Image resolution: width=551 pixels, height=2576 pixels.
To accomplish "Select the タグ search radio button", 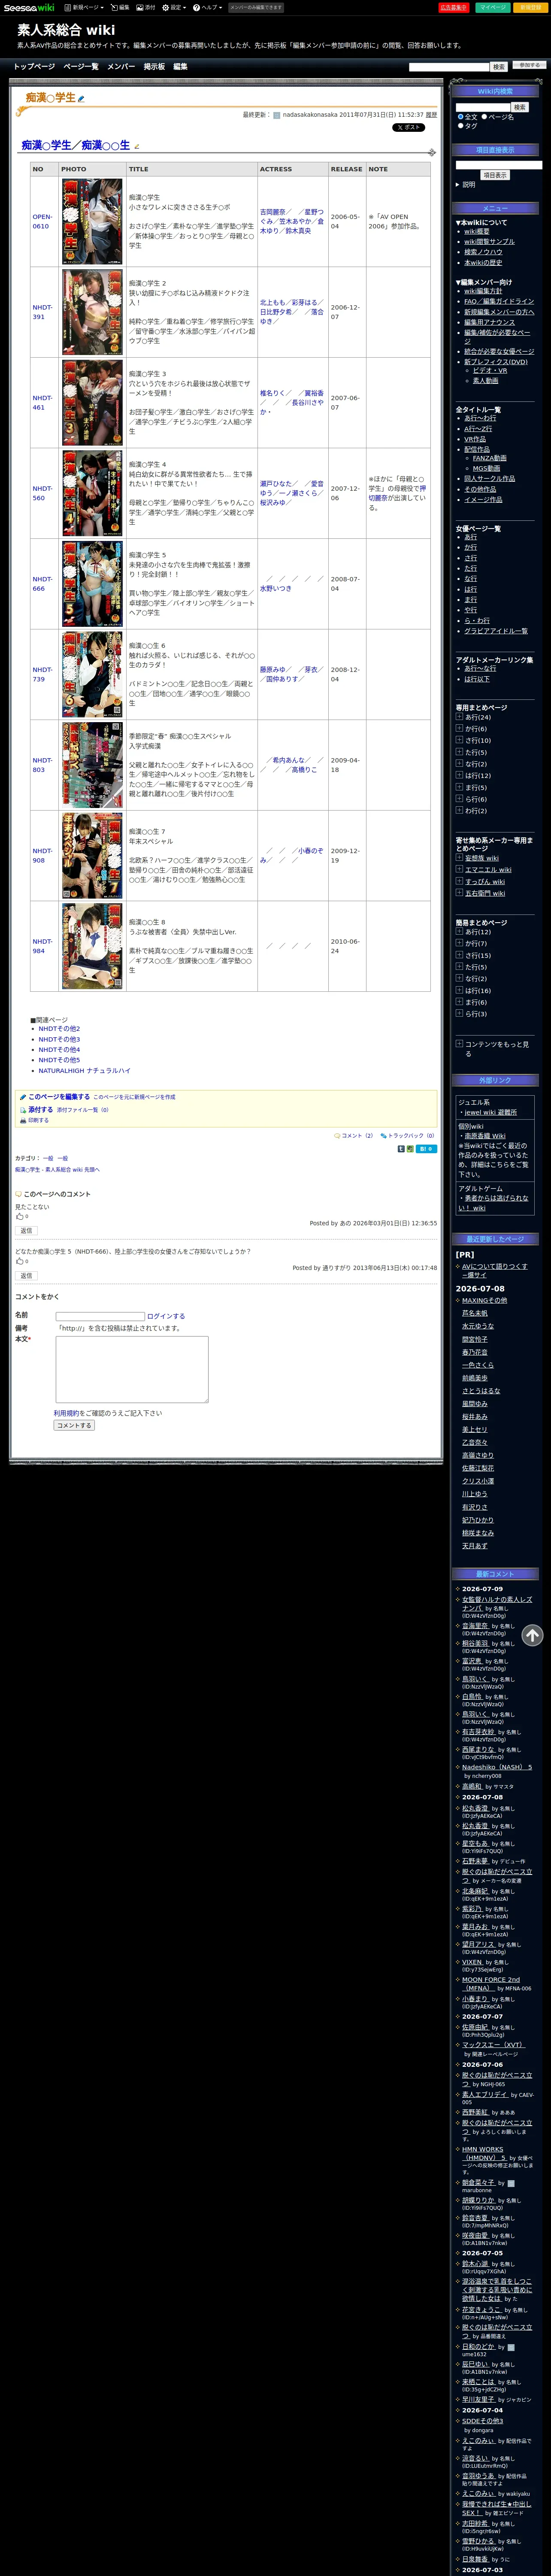I will (x=460, y=126).
